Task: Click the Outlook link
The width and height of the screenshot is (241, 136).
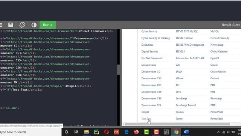Action: click(215, 78)
